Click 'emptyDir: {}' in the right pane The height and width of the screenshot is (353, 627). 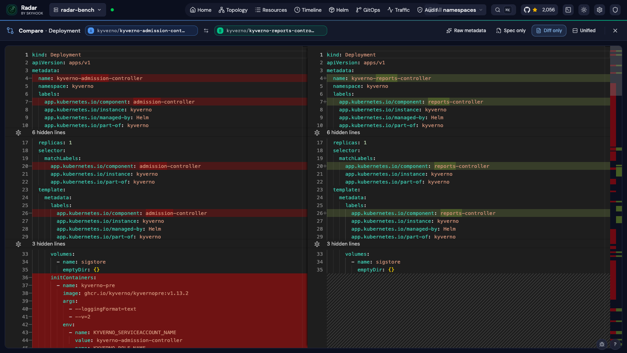(376, 270)
